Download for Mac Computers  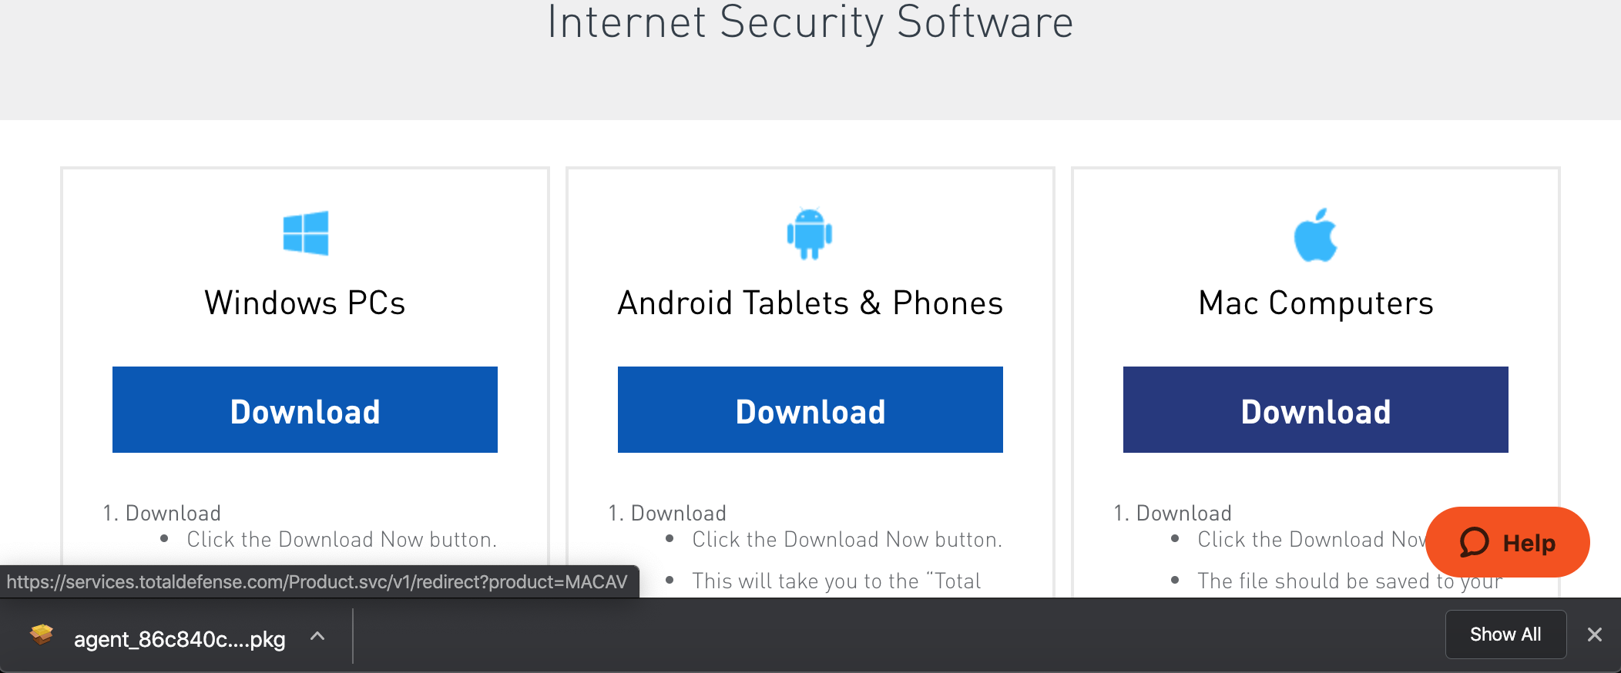1316,410
